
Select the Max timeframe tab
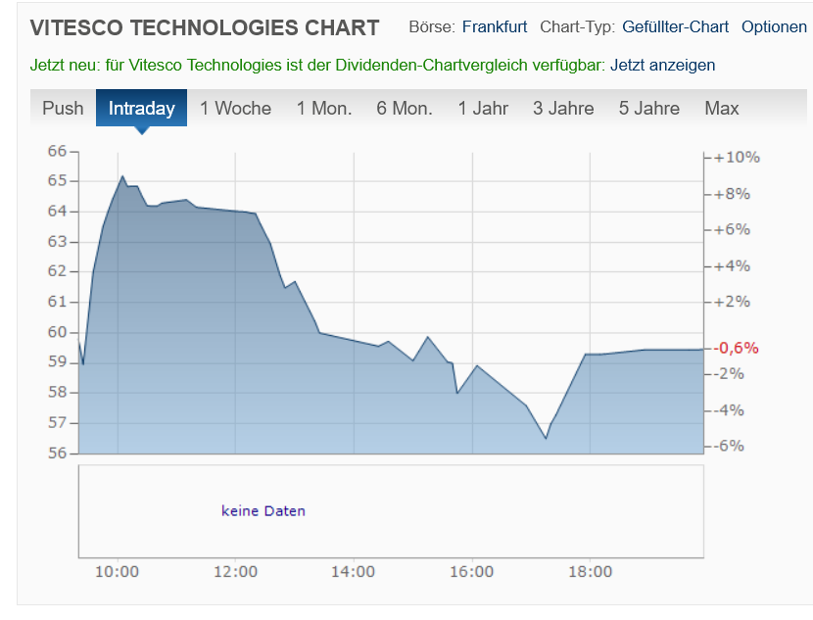(722, 108)
